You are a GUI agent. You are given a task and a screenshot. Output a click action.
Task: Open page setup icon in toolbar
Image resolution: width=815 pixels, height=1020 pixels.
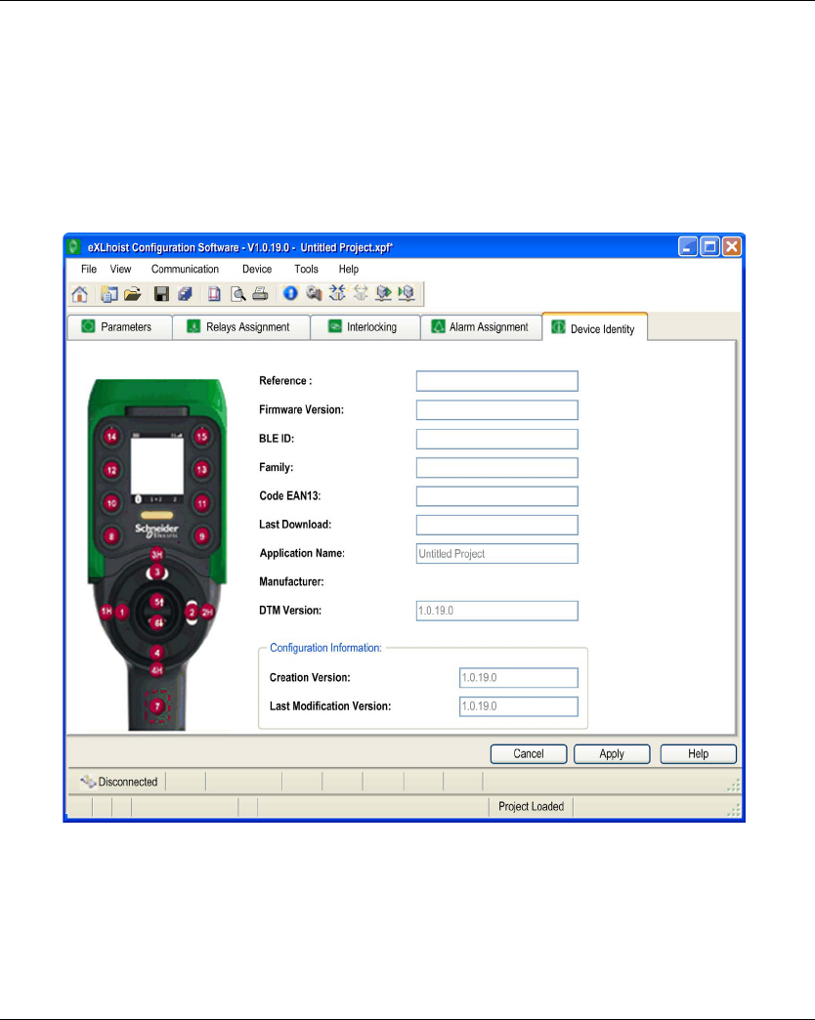(214, 294)
